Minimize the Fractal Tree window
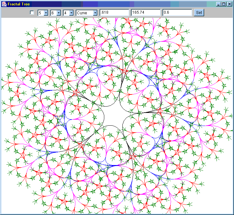Screen dimensions: 234x215 218,4
